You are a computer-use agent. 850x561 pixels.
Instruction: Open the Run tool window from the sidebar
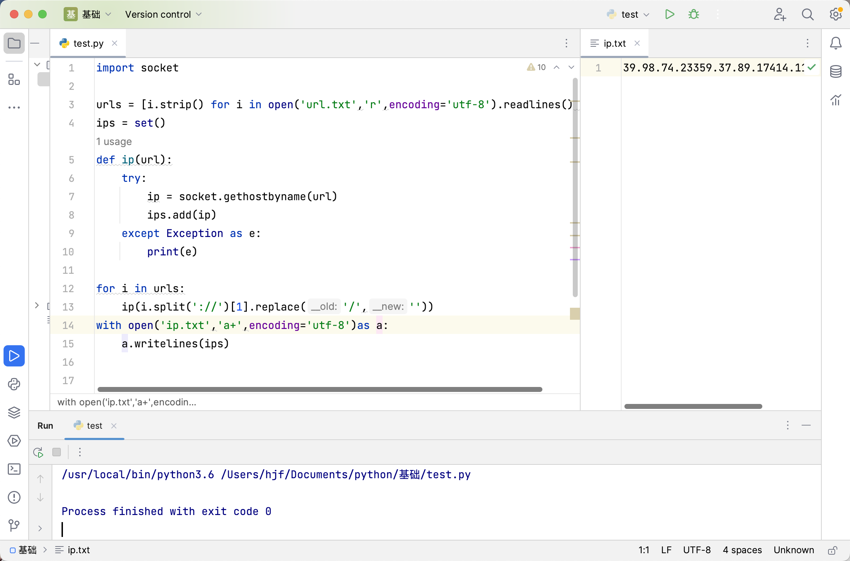(14, 355)
